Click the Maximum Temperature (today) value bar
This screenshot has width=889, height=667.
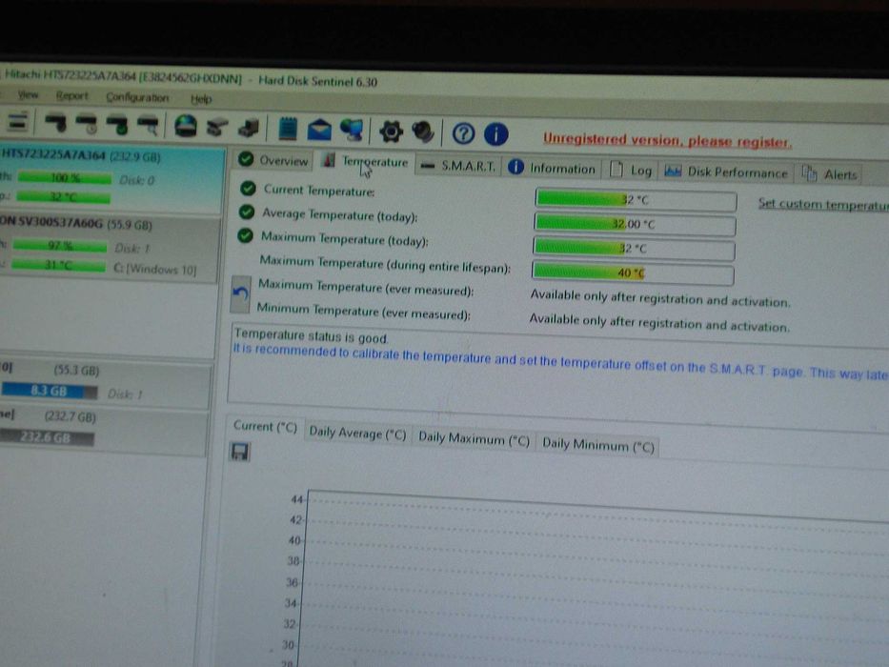(x=634, y=249)
